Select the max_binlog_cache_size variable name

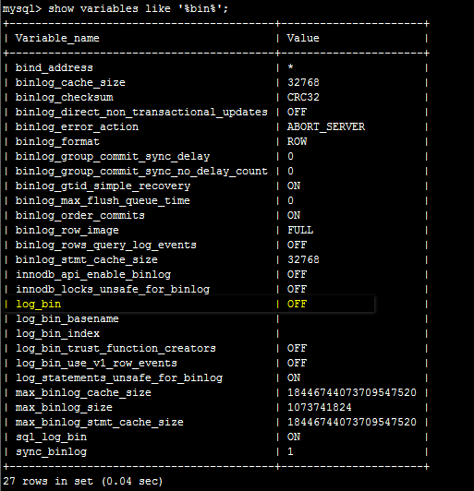[x=83, y=392]
